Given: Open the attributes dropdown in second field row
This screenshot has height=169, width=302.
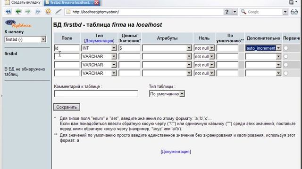Looking at the screenshot, I should tap(167, 56).
